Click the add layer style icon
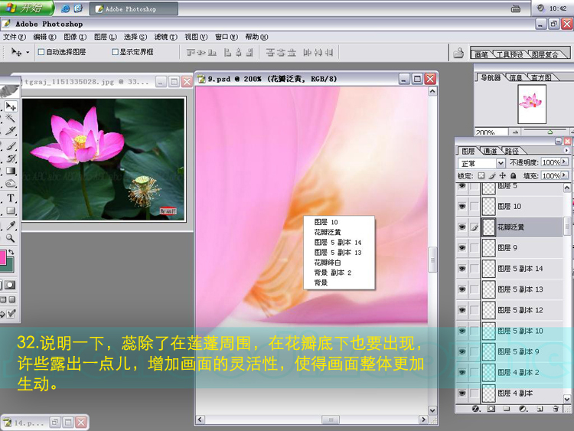 tap(475, 409)
